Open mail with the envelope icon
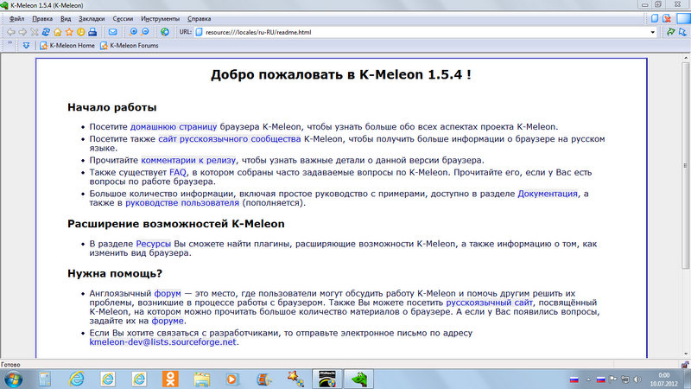This screenshot has width=691, height=389. click(x=113, y=32)
